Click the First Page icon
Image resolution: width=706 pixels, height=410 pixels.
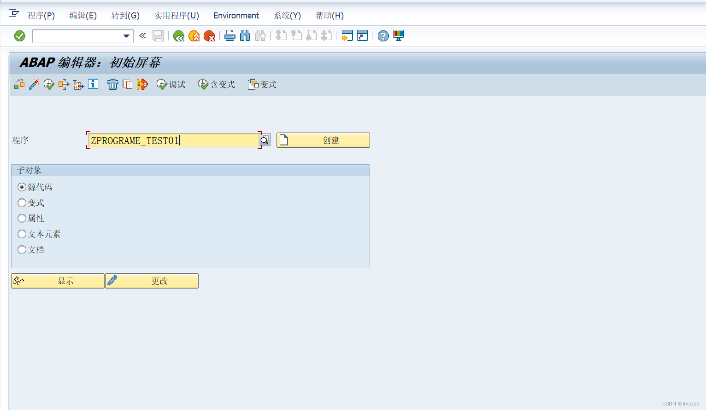click(281, 36)
